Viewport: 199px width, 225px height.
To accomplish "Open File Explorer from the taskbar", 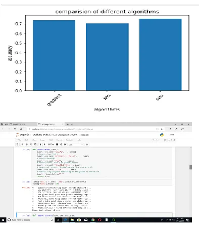I will click(x=72, y=220).
